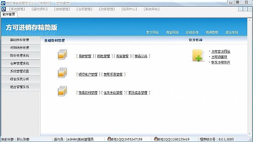Image resolution: width=253 pixels, height=142 pixels.
Task: Visit the 方可官方网站 link
Action: tap(221, 51)
